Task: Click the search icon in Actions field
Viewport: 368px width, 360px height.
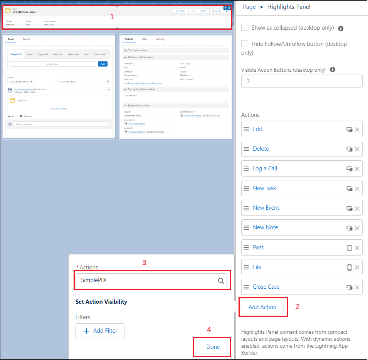Action: 221,281
